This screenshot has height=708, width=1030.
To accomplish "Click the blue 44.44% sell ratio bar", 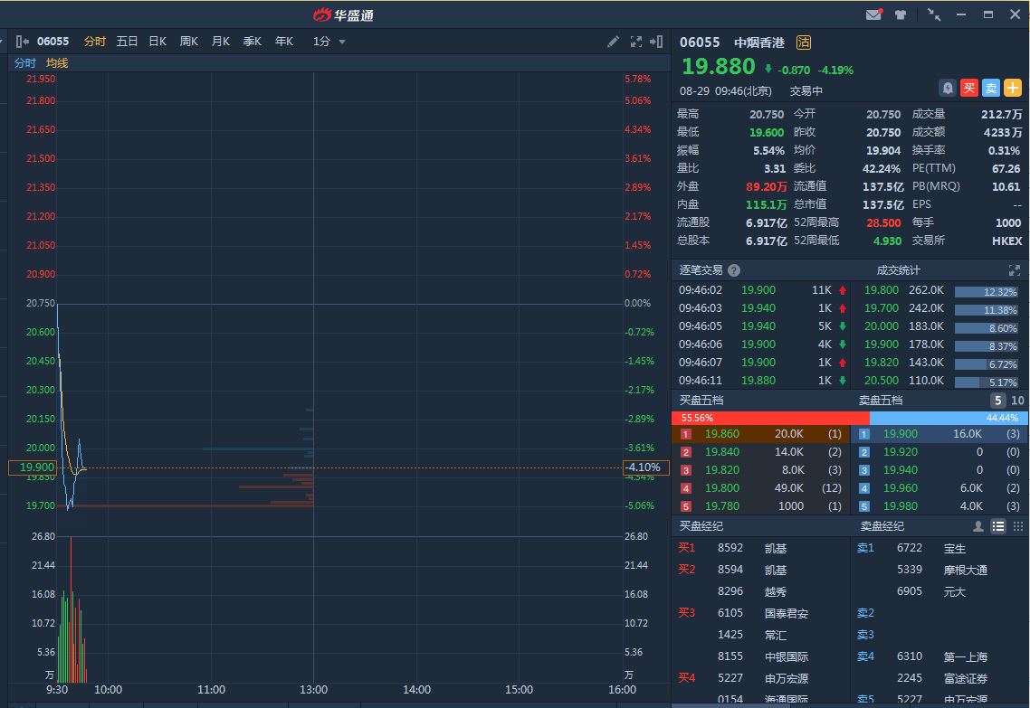I will click(949, 418).
